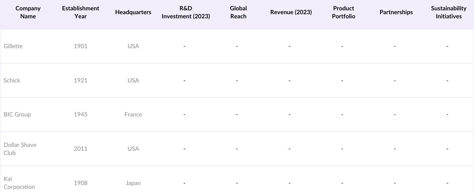Click Dollar Shave Club's Partnerships dash cell
474x193 pixels.
click(395, 149)
